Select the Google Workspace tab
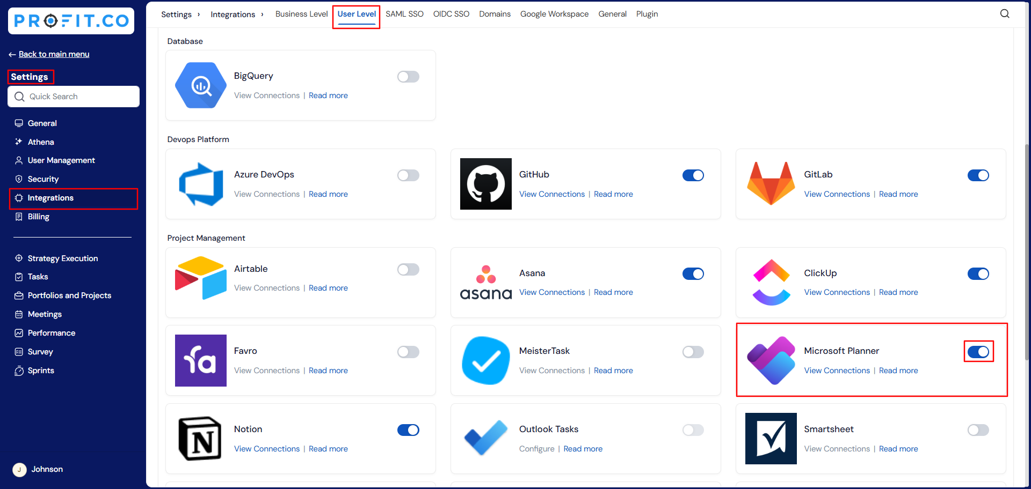This screenshot has height=489, width=1031. tap(554, 14)
